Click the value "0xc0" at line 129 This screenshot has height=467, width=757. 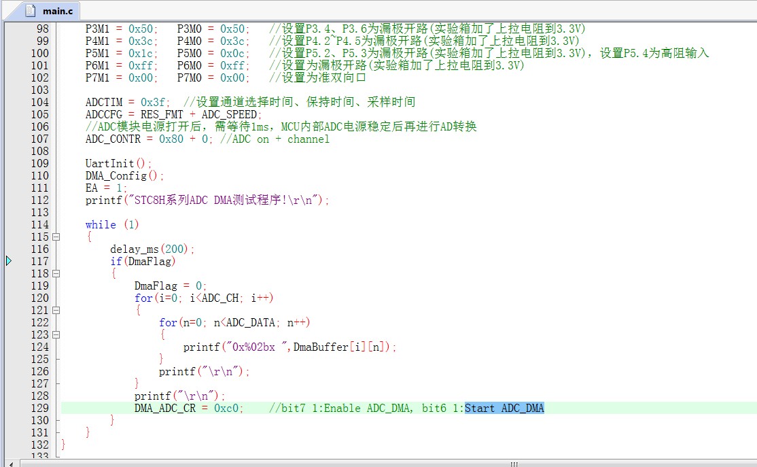coord(226,408)
